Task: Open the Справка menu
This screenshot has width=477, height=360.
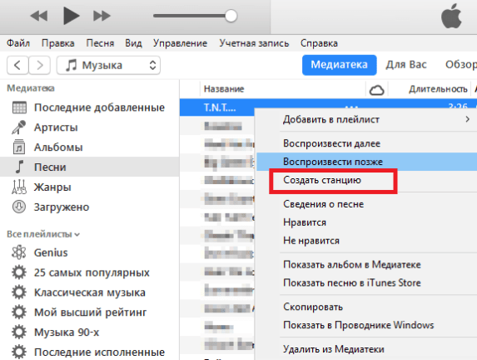Action: click(x=319, y=43)
